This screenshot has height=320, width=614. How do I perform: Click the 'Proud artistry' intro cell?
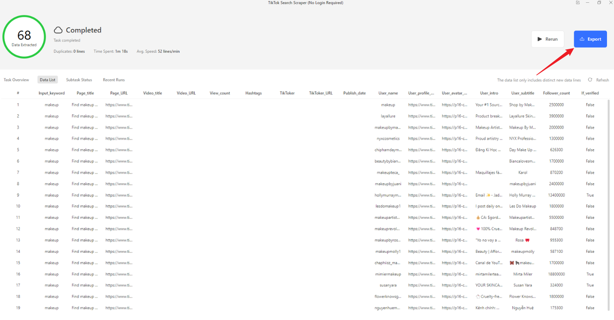pyautogui.click(x=489, y=139)
